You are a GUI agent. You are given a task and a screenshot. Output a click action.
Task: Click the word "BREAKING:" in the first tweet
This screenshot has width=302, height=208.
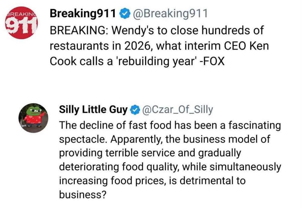point(79,31)
